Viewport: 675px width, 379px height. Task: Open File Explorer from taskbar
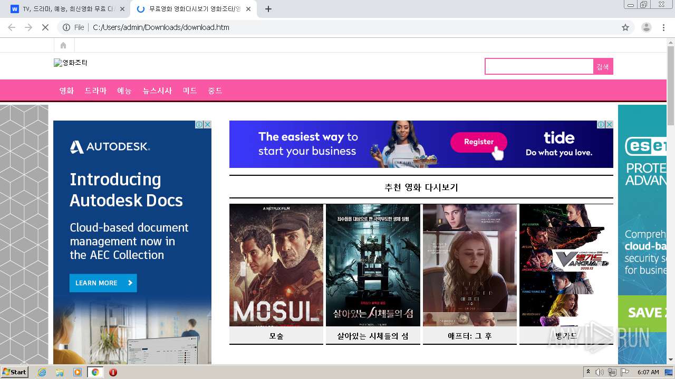pyautogui.click(x=60, y=372)
